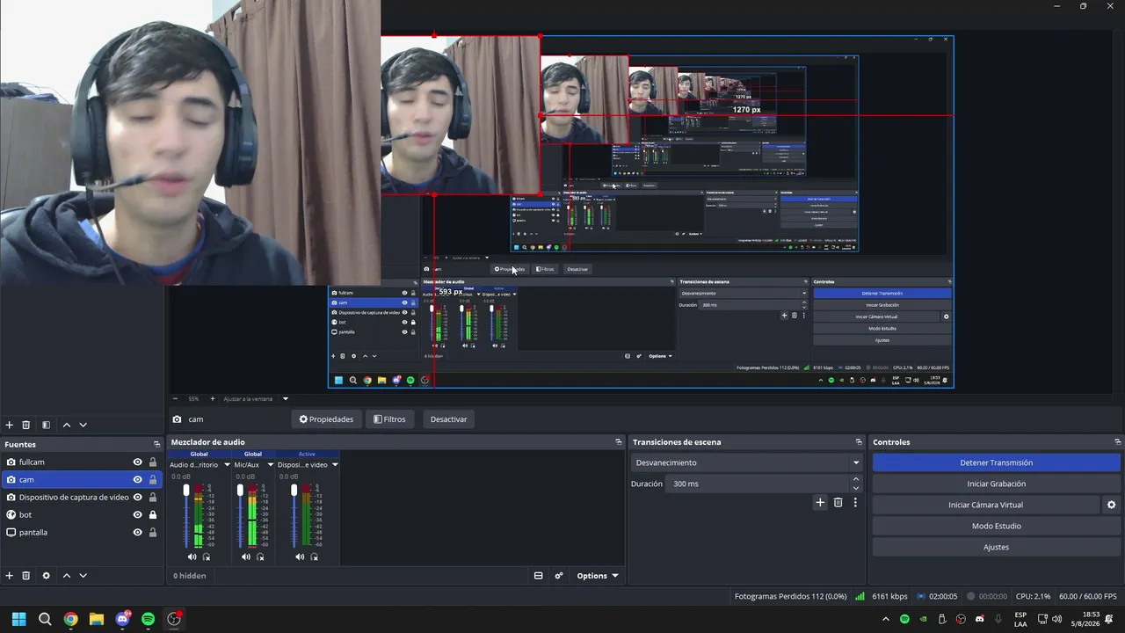This screenshot has height=633, width=1125.
Task: Remove the current scene transition
Action: tap(838, 503)
